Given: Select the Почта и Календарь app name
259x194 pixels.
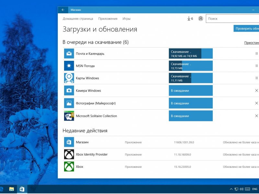Looking at the screenshot, I should click(x=90, y=54).
